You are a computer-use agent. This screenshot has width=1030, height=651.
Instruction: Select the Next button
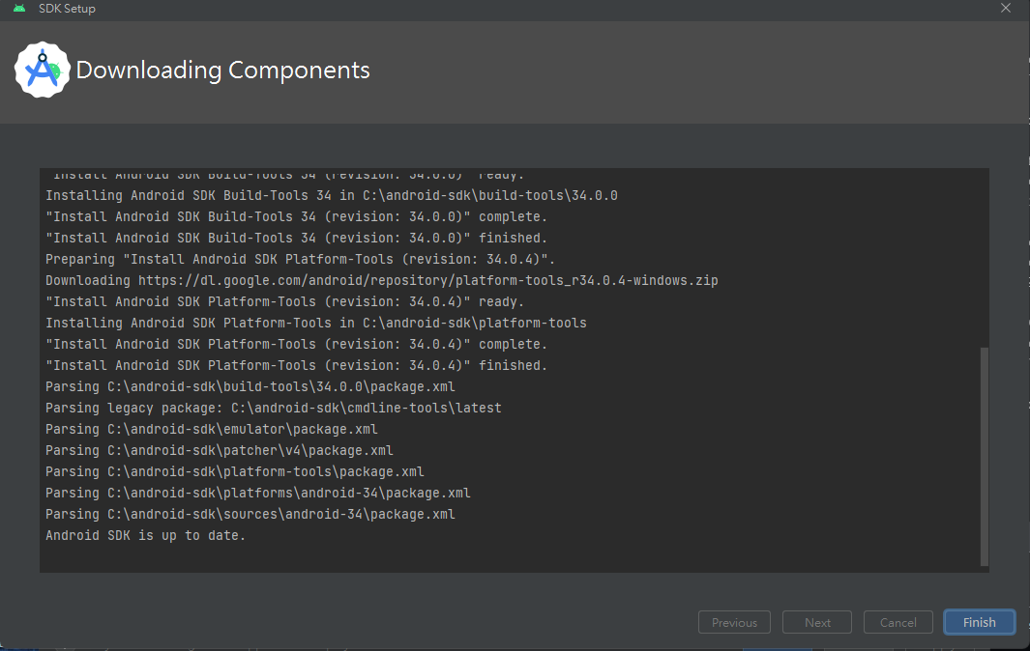pos(816,622)
